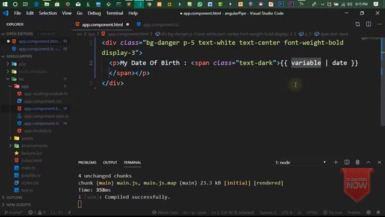This screenshot has width=385, height=217.
Task: Click the volume icon in system tray
Action: coord(350,4)
